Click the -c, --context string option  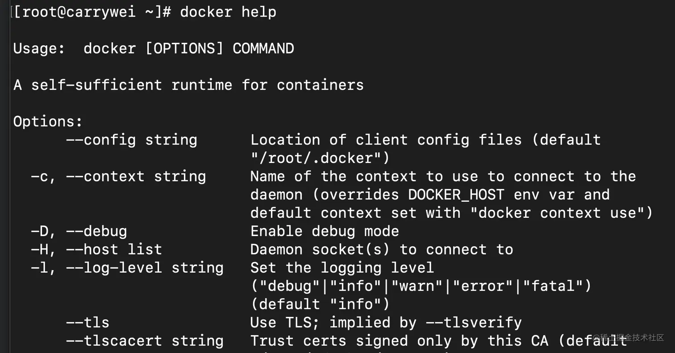(118, 176)
